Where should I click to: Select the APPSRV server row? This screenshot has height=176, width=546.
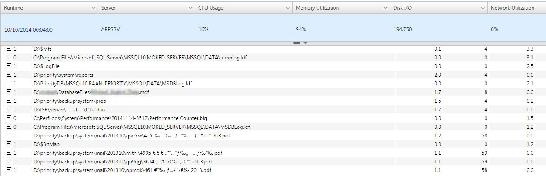273,29
